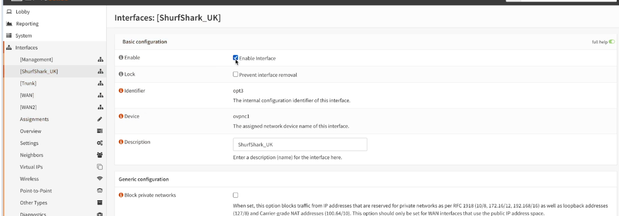Click archive icon beside Other Types
This screenshot has width=619, height=216.
click(x=100, y=203)
